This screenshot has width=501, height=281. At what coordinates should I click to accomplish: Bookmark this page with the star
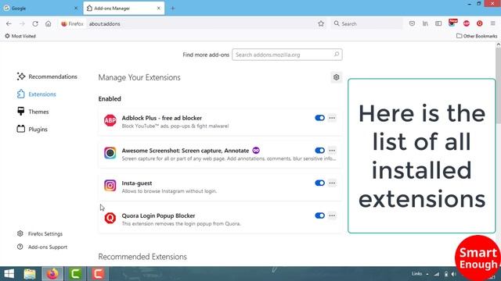click(321, 23)
